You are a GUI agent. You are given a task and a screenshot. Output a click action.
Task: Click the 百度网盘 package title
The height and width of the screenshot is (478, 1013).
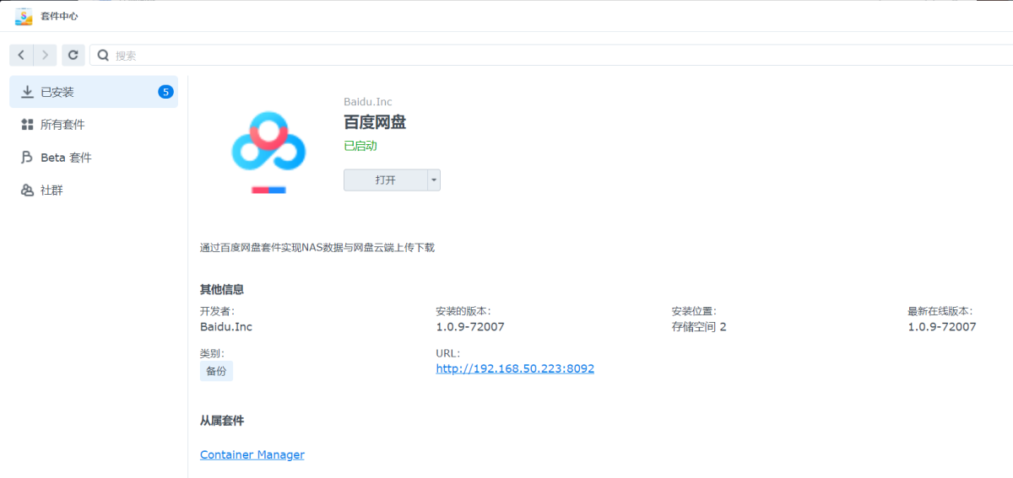point(375,122)
